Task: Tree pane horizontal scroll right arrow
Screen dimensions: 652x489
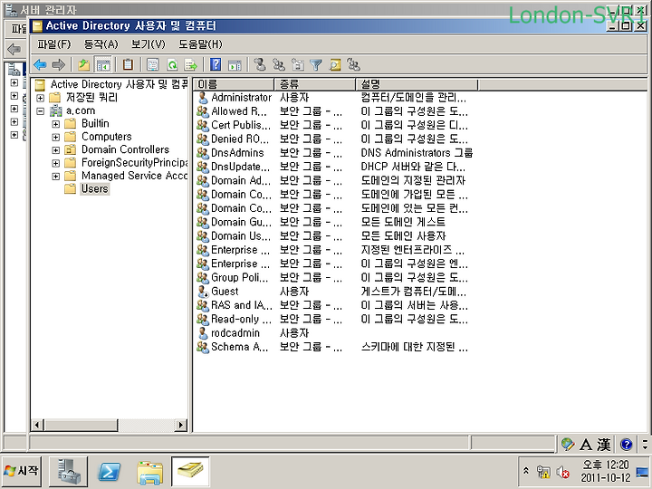Action: coord(180,425)
